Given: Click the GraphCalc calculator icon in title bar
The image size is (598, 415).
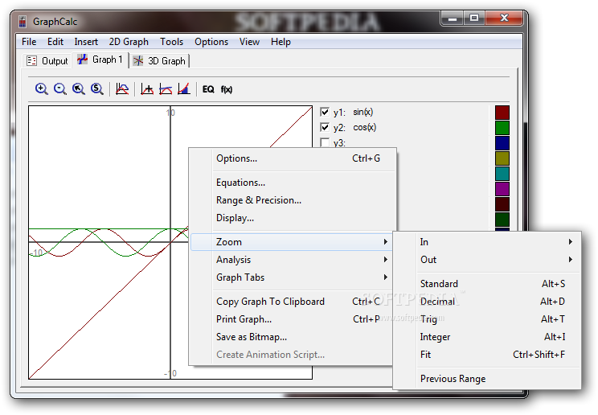Looking at the screenshot, I should click(x=23, y=22).
